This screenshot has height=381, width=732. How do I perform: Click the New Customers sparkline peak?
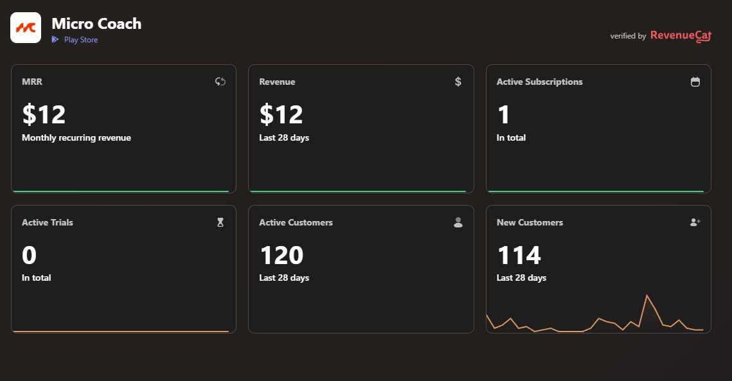pyautogui.click(x=647, y=295)
